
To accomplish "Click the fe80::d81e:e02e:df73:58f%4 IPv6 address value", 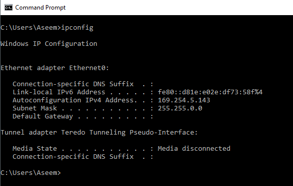I will [210, 92].
